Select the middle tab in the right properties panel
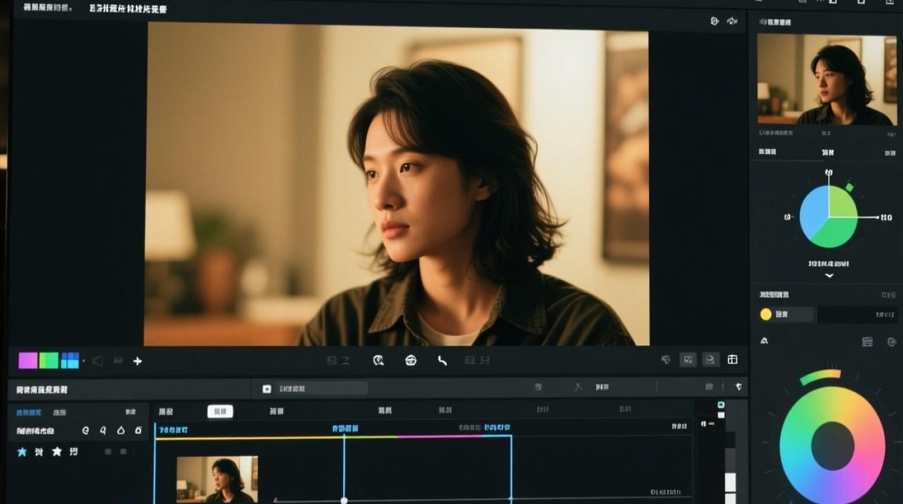The image size is (903, 504). [x=826, y=153]
